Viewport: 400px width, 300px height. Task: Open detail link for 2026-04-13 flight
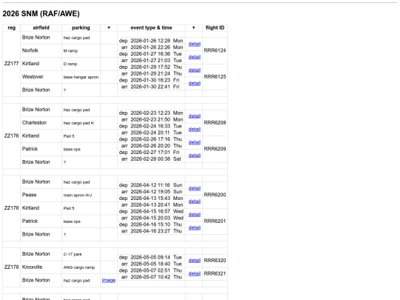pyautogui.click(x=194, y=201)
